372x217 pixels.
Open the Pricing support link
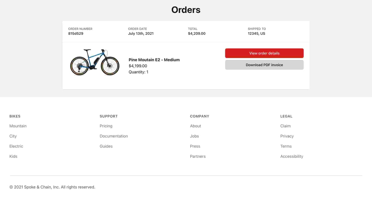[106, 126]
